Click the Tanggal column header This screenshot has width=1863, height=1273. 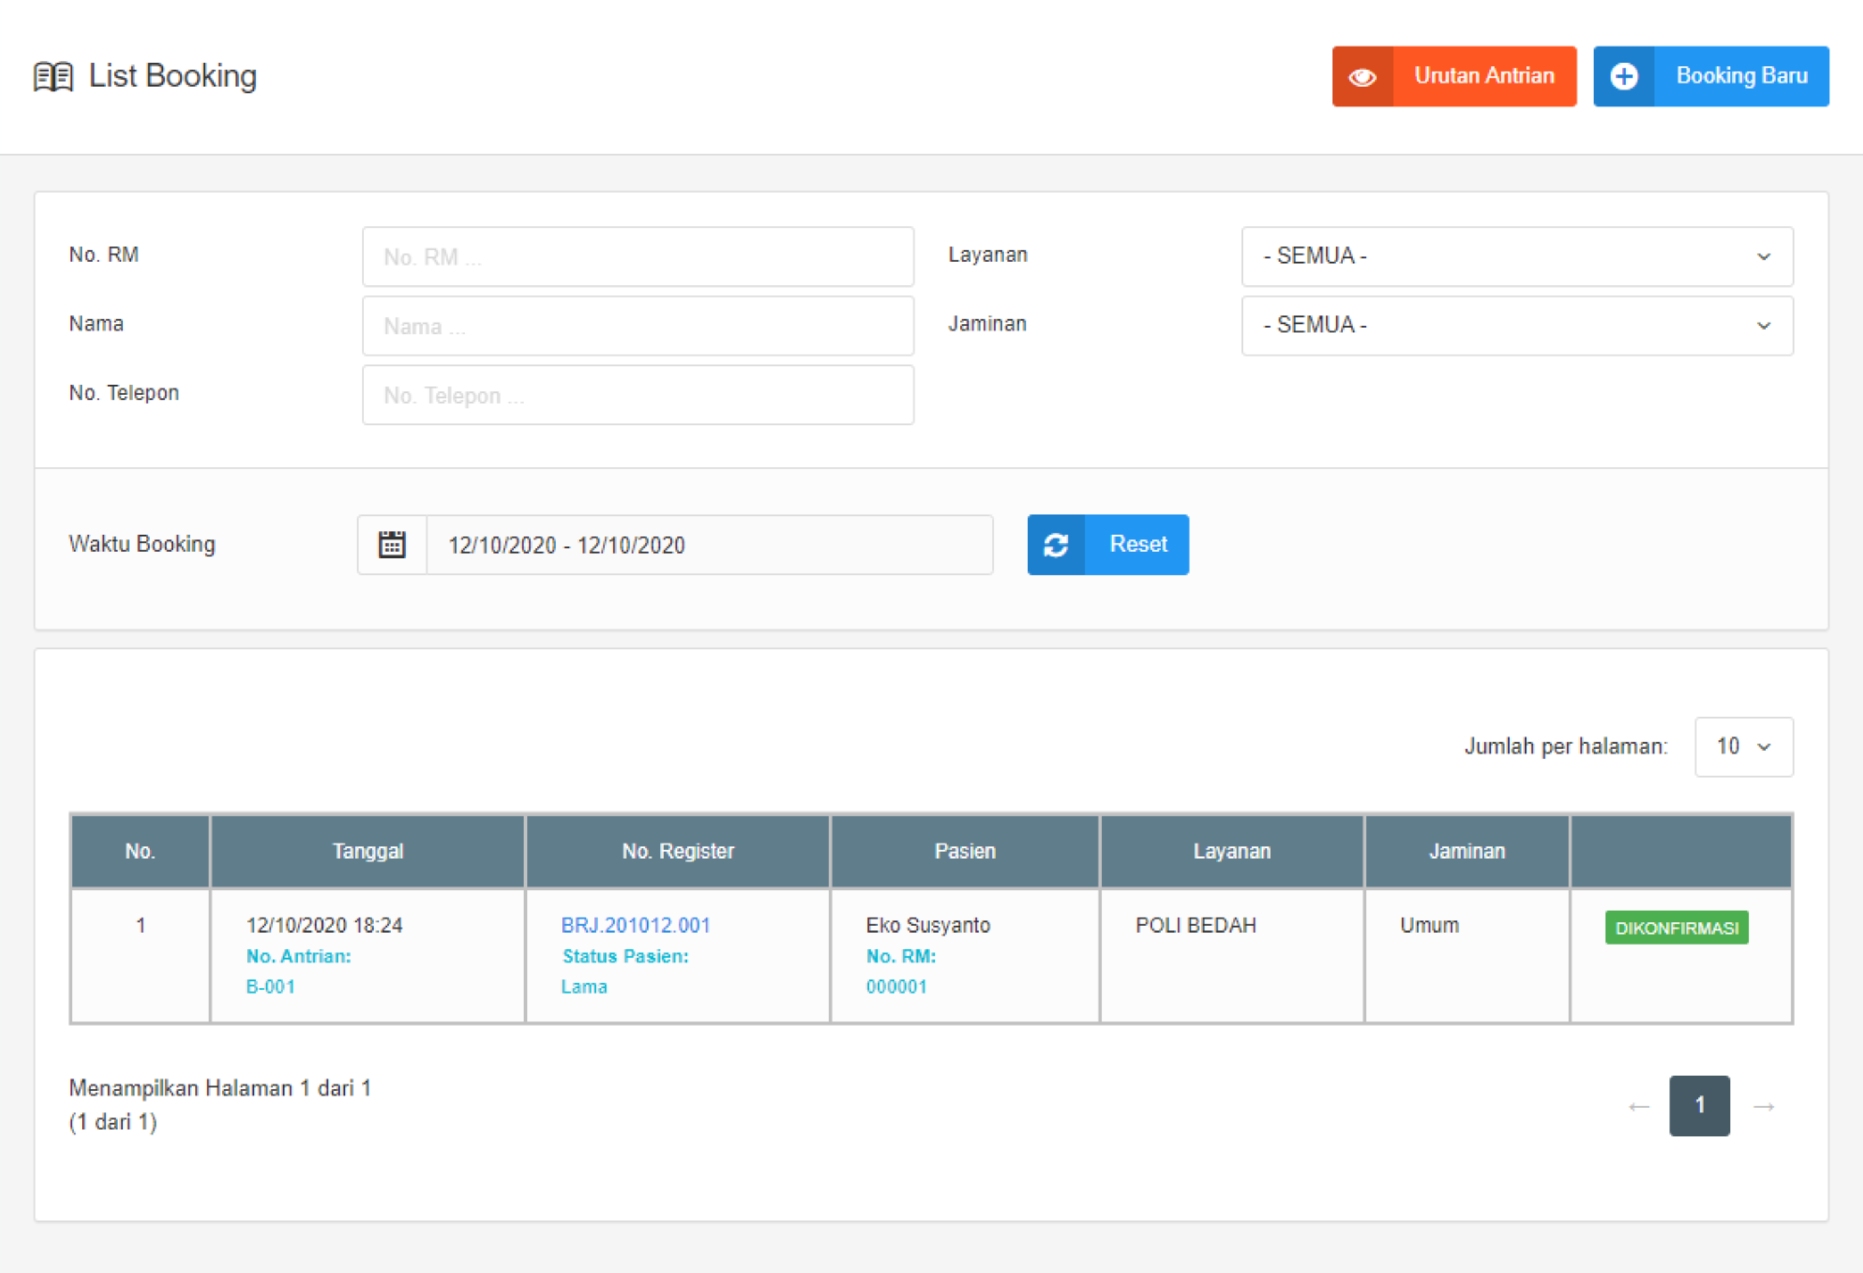click(367, 851)
